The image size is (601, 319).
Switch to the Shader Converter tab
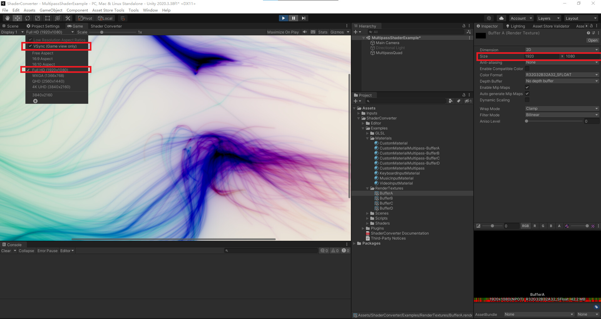(106, 26)
